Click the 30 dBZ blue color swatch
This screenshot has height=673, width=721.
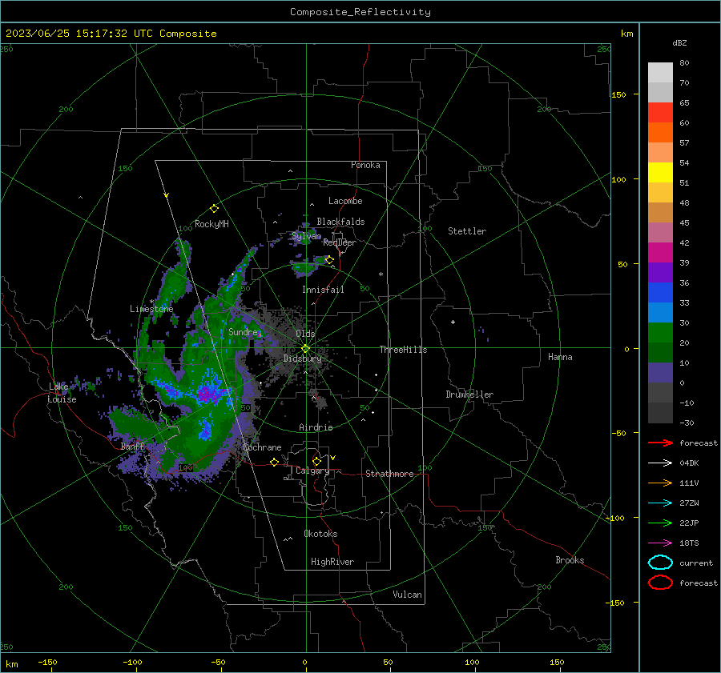click(x=660, y=312)
